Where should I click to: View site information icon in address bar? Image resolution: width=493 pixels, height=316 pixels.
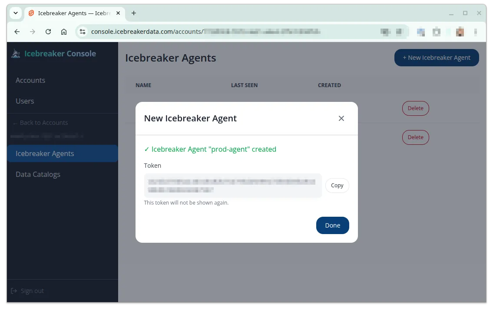click(83, 32)
